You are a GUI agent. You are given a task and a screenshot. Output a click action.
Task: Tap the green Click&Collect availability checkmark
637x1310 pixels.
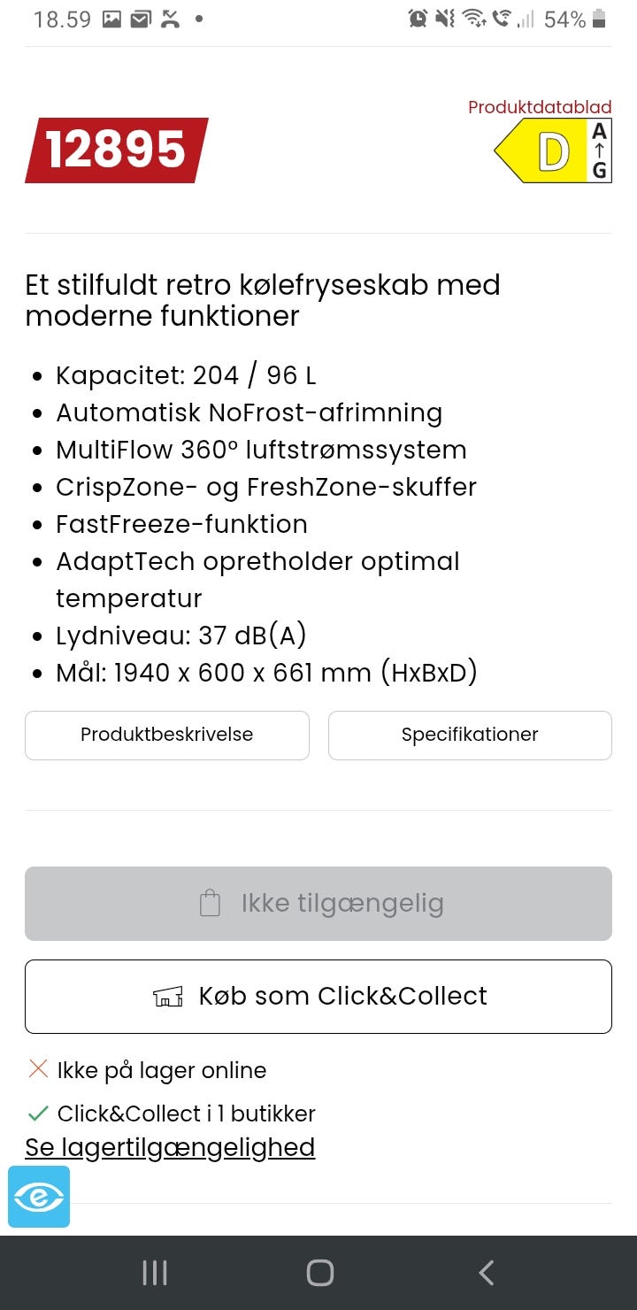pyautogui.click(x=38, y=1113)
